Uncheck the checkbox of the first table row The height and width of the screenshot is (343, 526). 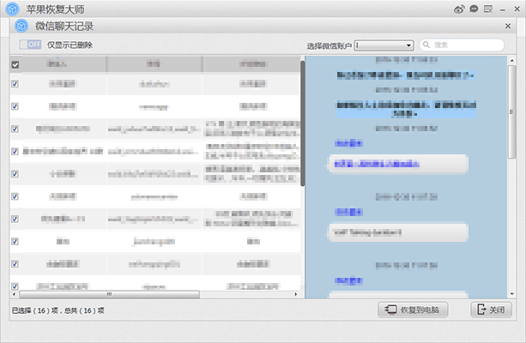[15, 84]
